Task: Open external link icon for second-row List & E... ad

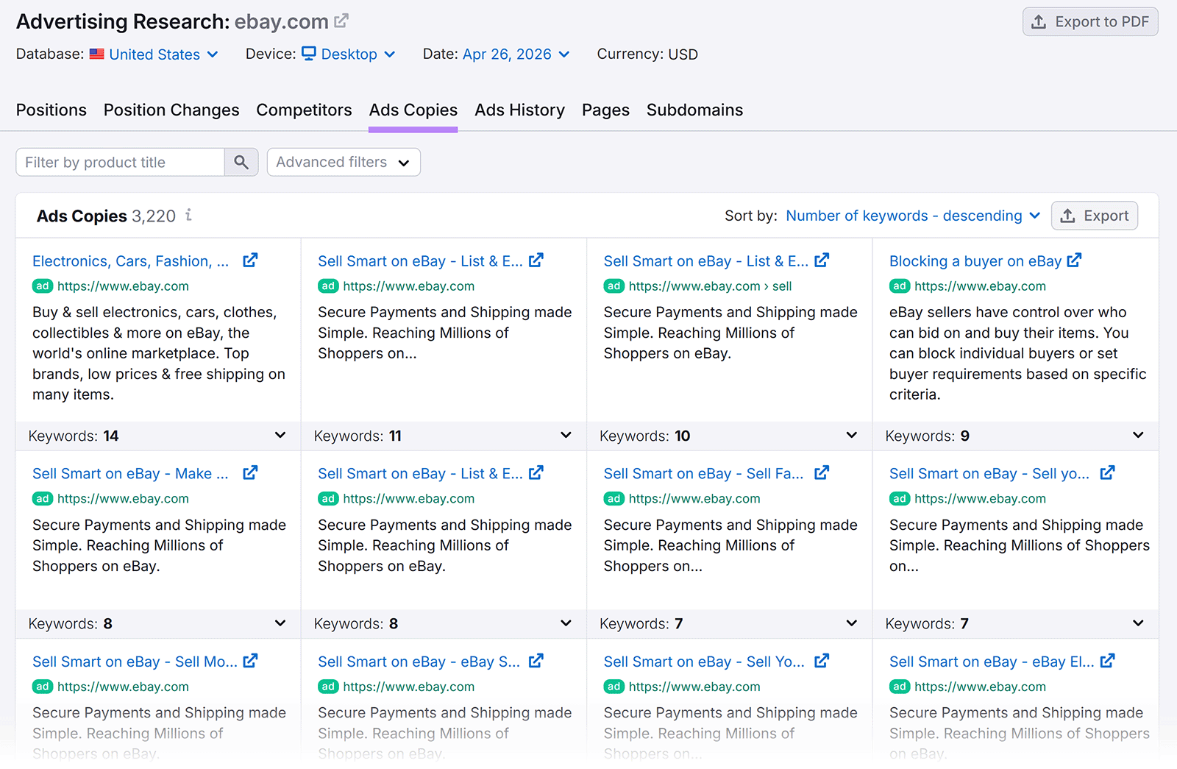Action: [x=536, y=473]
